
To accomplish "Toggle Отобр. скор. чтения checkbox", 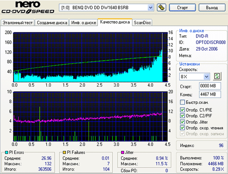I will [x=183, y=128].
